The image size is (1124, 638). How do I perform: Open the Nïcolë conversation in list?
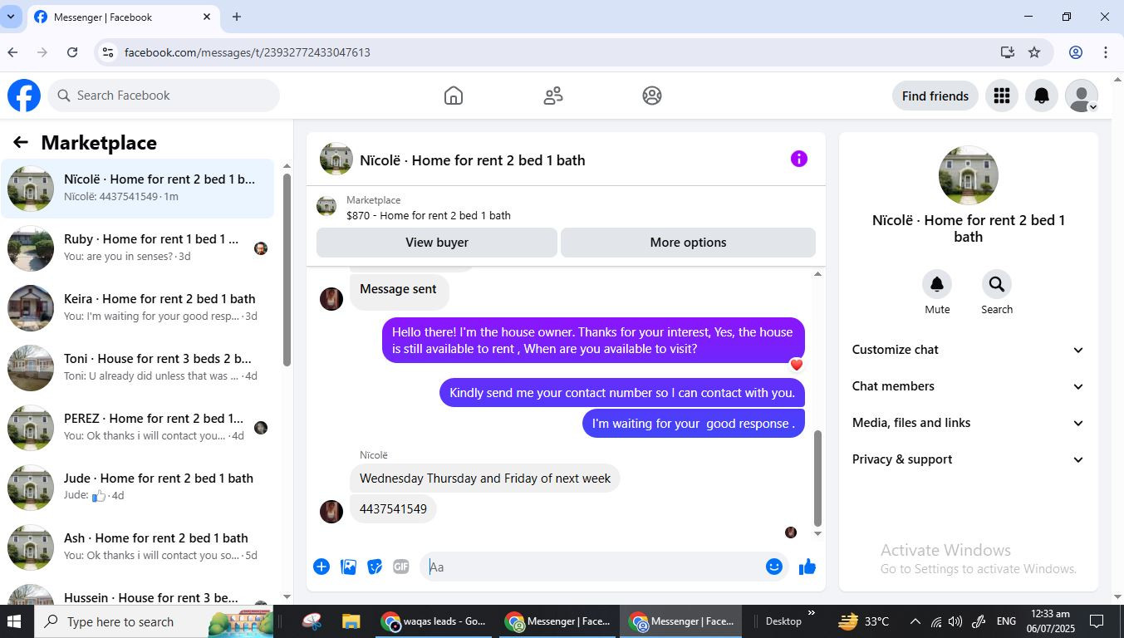(x=137, y=189)
